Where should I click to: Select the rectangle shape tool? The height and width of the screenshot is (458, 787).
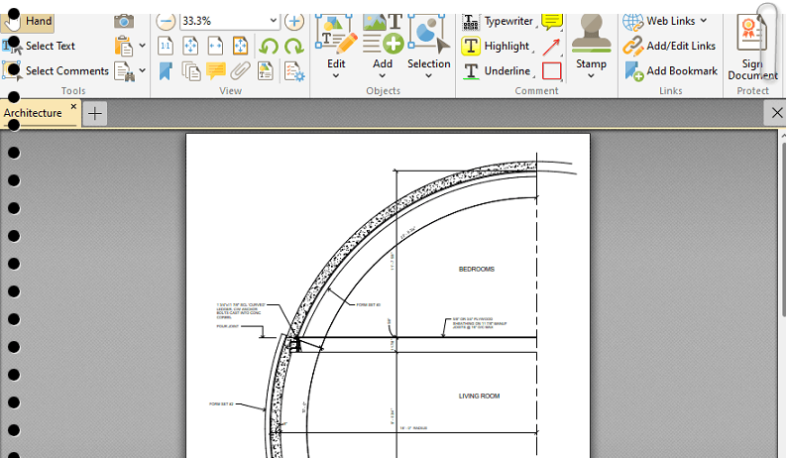pyautogui.click(x=551, y=70)
